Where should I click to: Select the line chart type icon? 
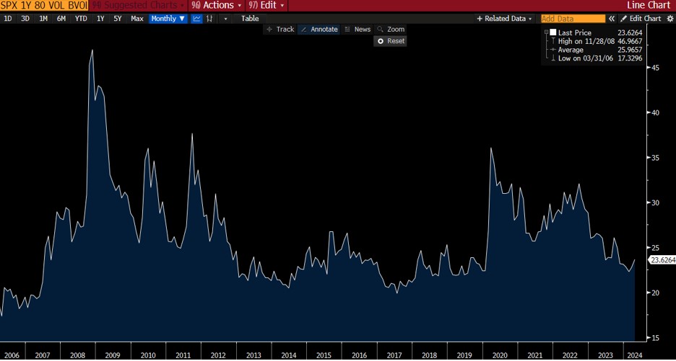click(x=196, y=19)
